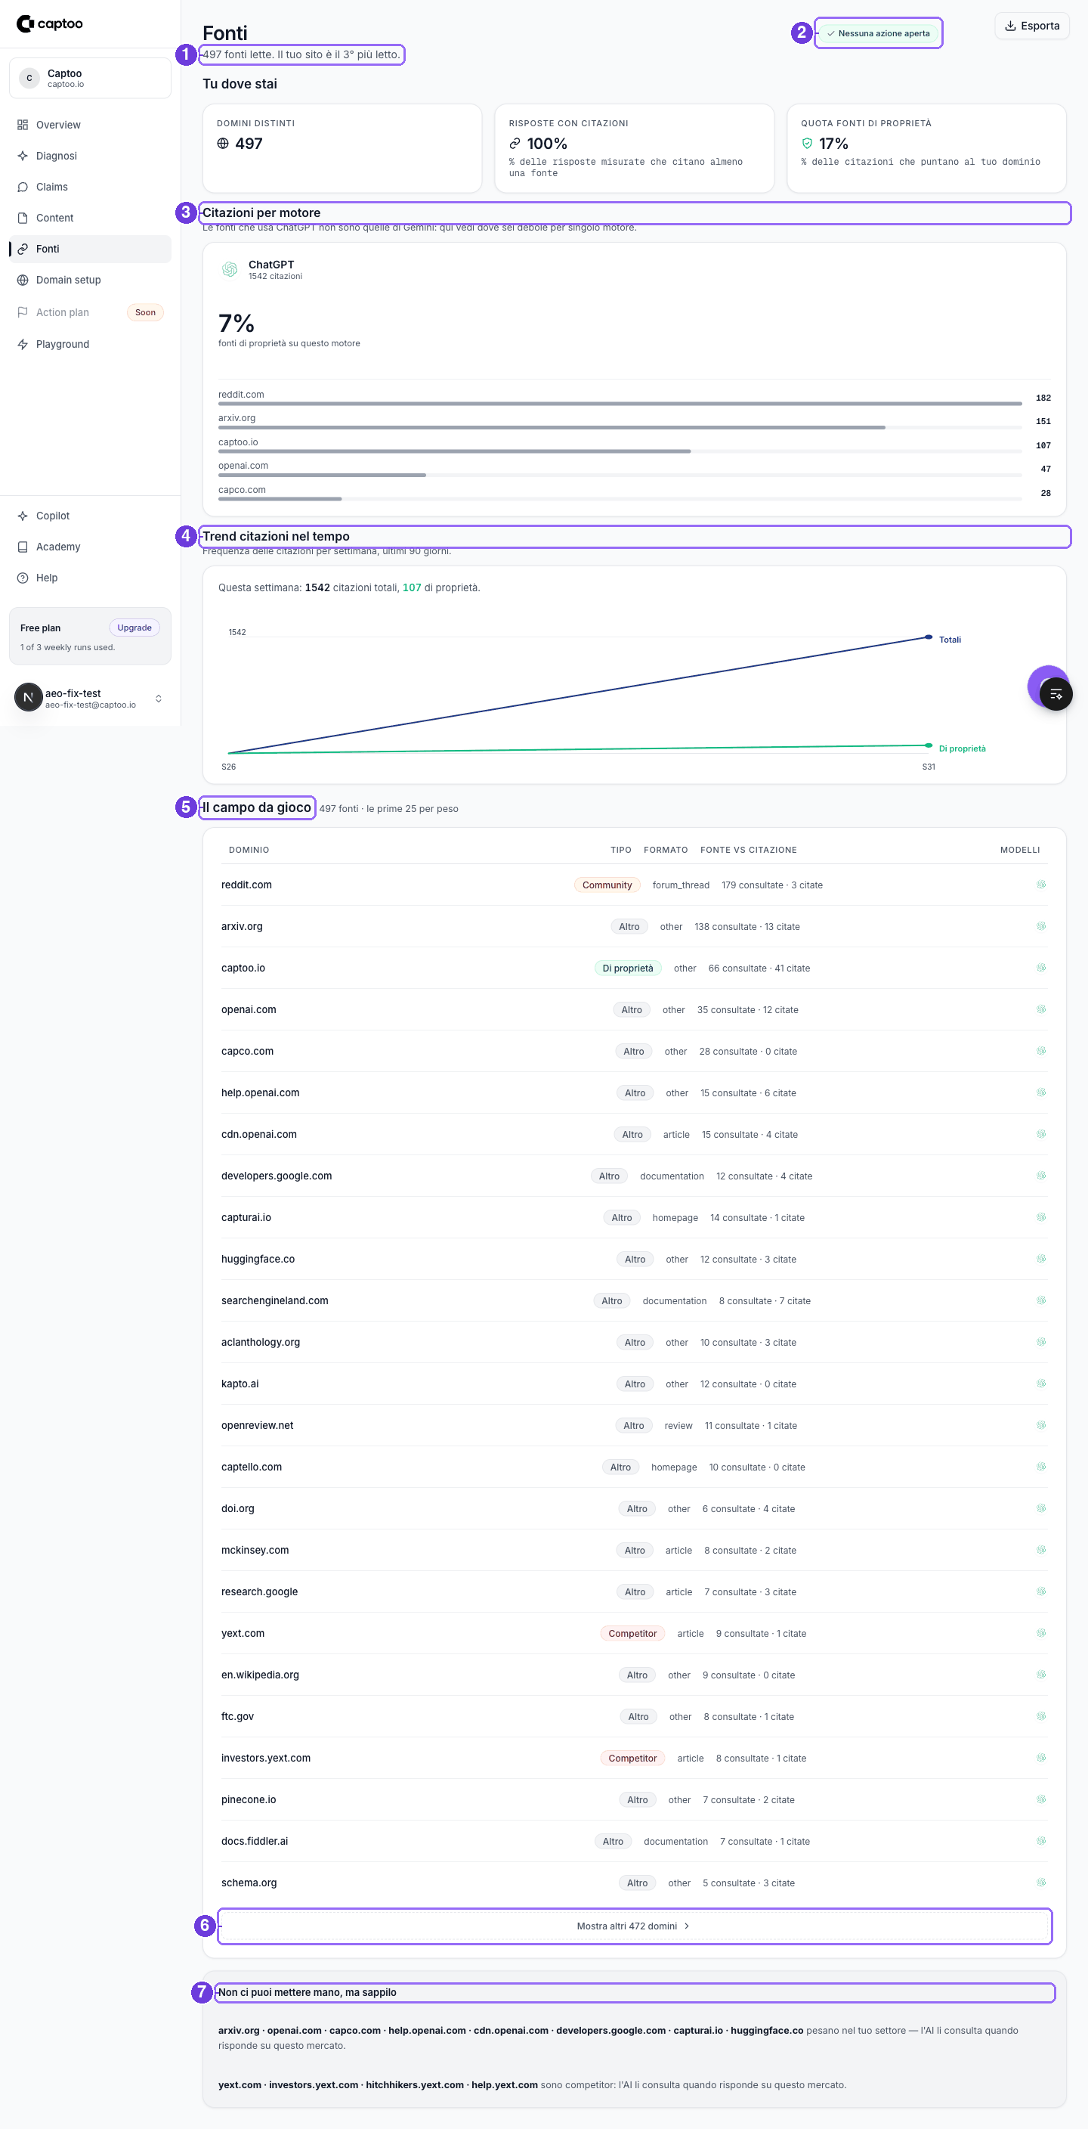Open Help via its question-mark icon
Image resolution: width=1088 pixels, height=2129 pixels.
click(23, 578)
